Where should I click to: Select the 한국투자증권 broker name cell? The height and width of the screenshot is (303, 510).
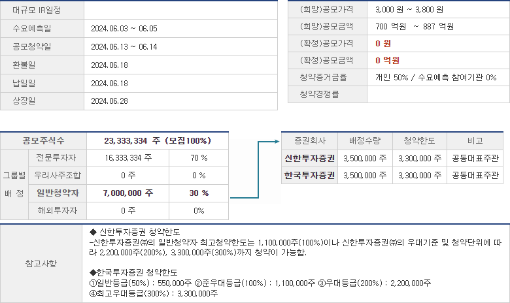(x=310, y=176)
